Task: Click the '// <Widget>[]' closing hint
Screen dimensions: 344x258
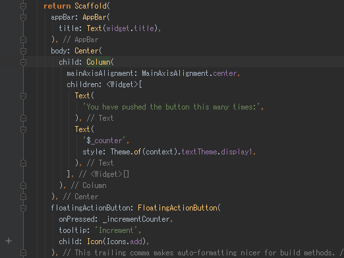Action: pos(104,174)
